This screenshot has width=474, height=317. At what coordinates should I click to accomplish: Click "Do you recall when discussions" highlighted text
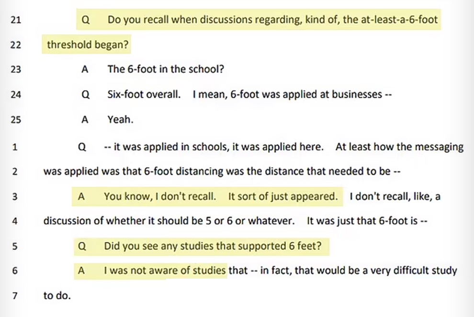[172, 20]
